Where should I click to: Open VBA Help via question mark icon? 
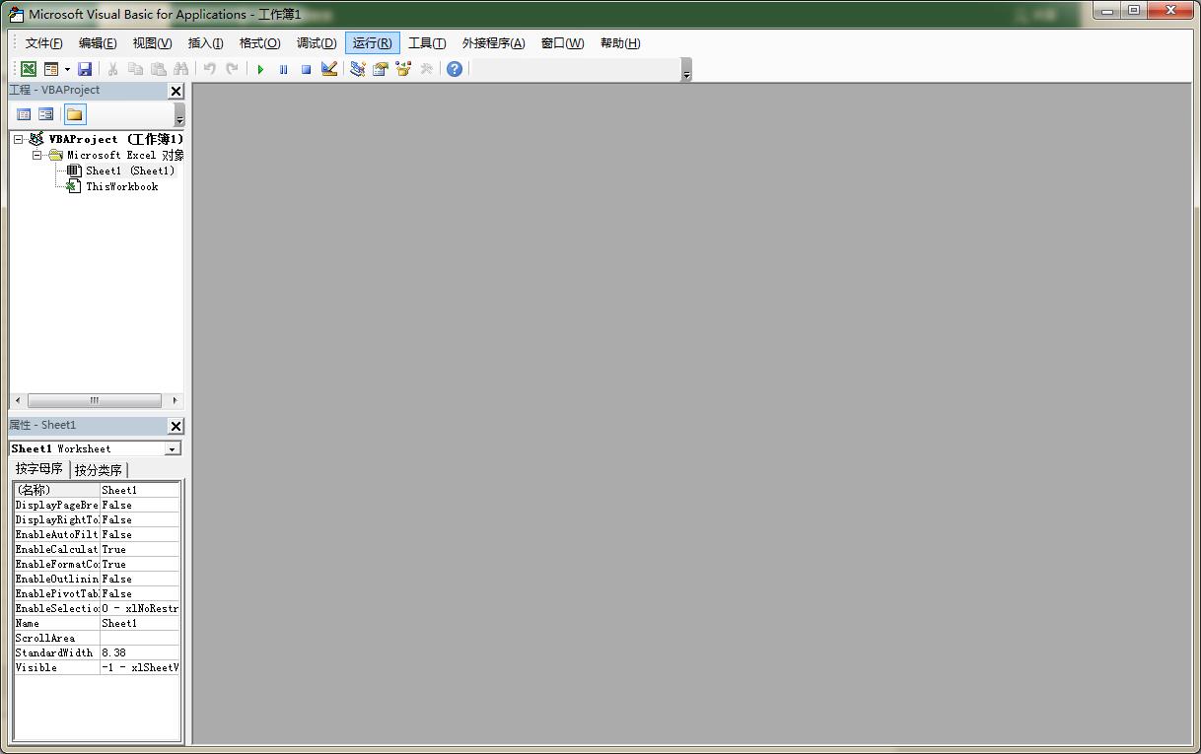(455, 69)
